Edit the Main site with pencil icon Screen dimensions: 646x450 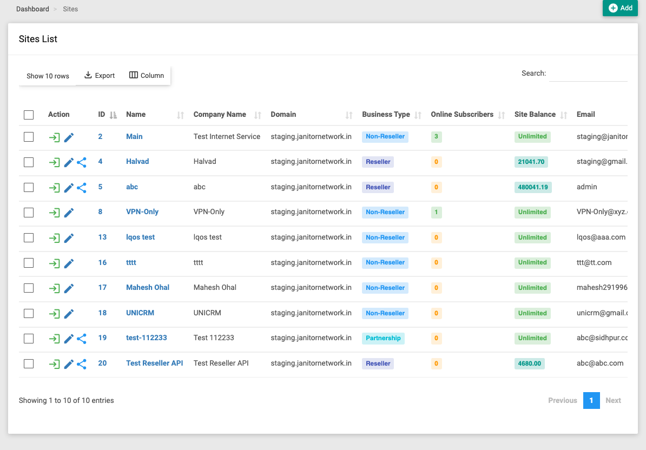[x=69, y=137]
